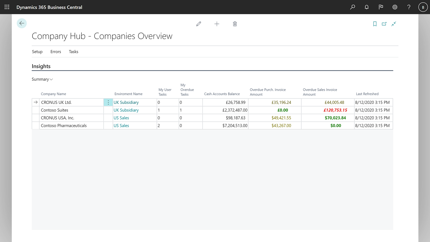This screenshot has height=242, width=430.
Task: Click the bookmark icon
Action: pos(375,24)
